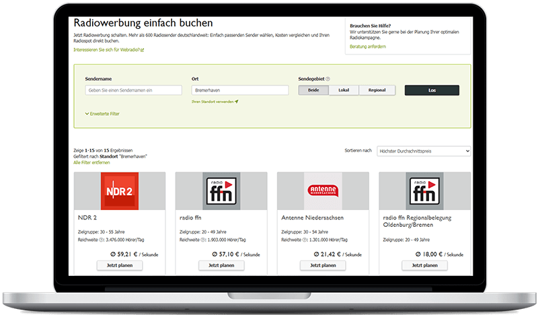538x315 pixels.
Task: Click the radio ffn logo in second card
Action: pos(221,191)
